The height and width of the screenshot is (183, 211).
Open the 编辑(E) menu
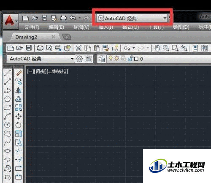point(56,27)
